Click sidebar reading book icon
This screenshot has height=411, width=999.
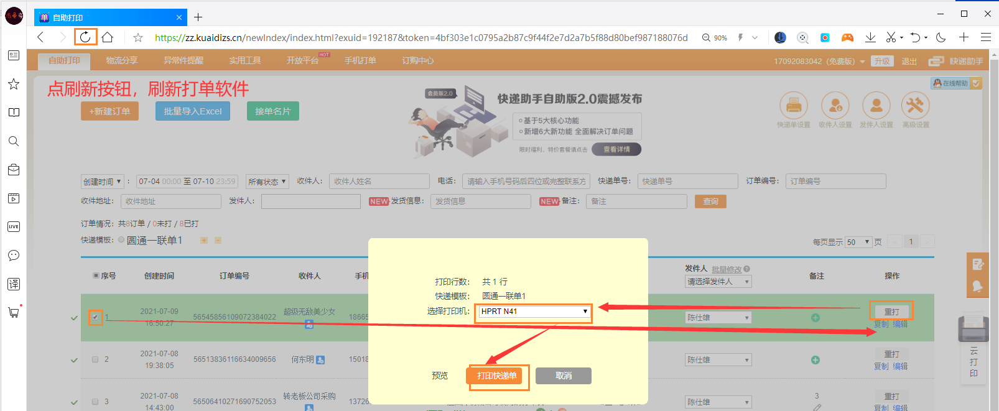coord(14,113)
